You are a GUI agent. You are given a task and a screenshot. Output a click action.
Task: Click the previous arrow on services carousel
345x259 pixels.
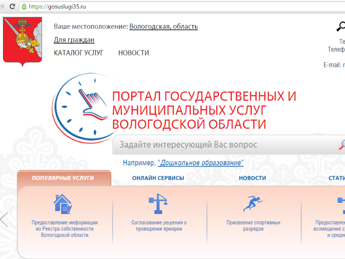coord(4,220)
